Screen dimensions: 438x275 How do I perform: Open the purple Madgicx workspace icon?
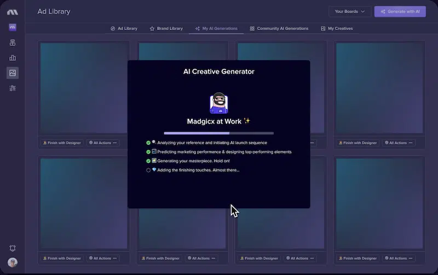point(13,27)
